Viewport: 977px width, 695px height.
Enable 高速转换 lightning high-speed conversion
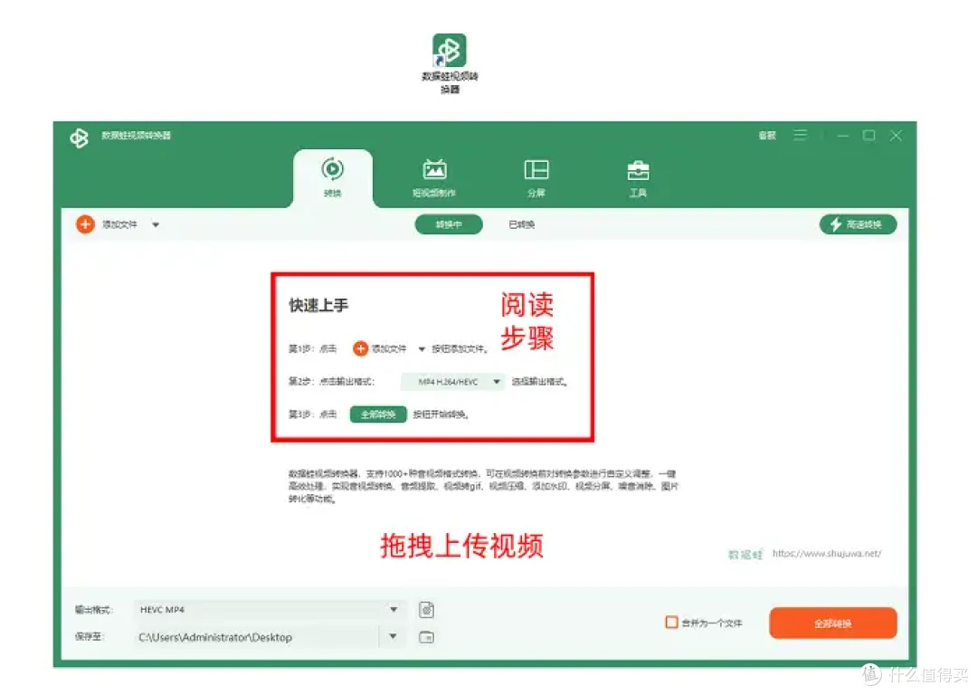tap(858, 224)
